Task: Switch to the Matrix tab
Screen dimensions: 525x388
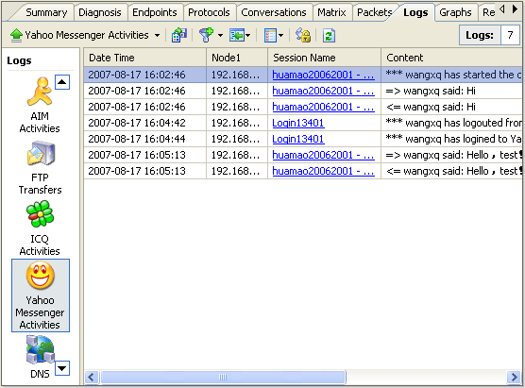Action: tap(331, 12)
